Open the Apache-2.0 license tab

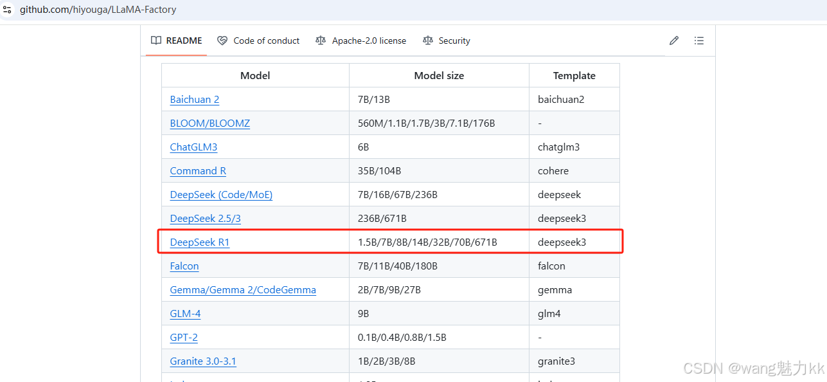pyautogui.click(x=361, y=41)
